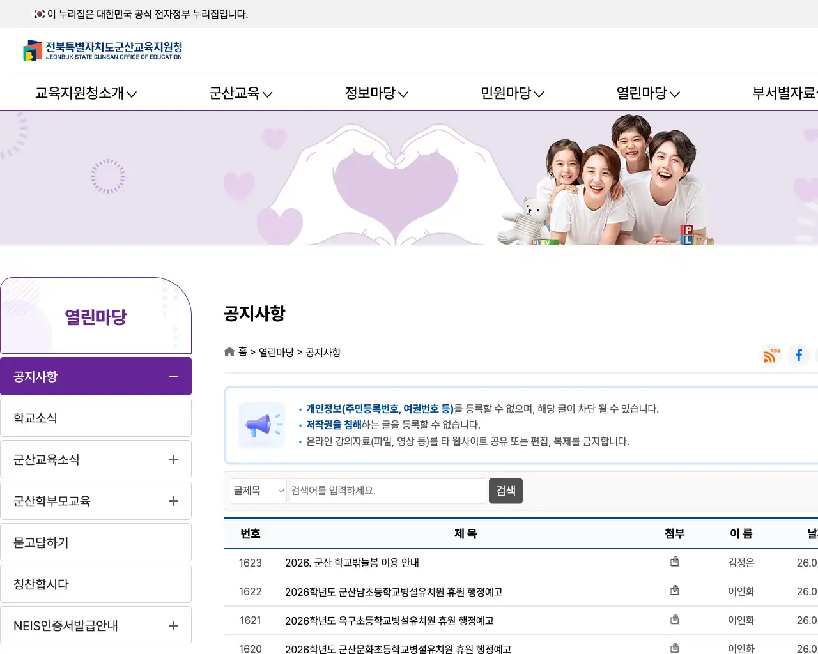818x654 pixels.
Task: Expand the 군산학부모교육 sidebar section
Action: [x=173, y=501]
